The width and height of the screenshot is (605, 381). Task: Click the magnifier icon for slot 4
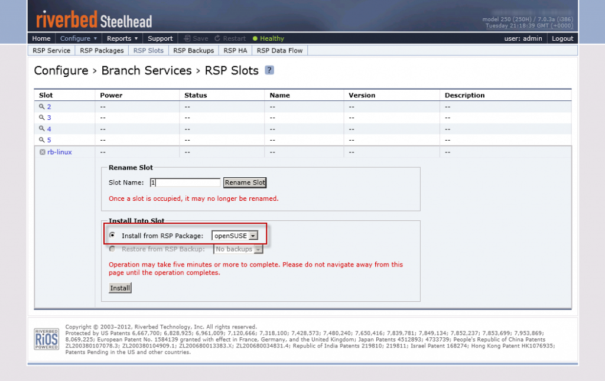[42, 128]
